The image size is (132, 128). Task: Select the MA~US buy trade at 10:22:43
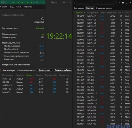point(102,47)
